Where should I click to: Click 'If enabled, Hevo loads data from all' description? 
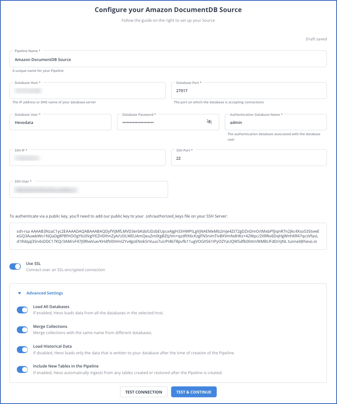(98, 313)
